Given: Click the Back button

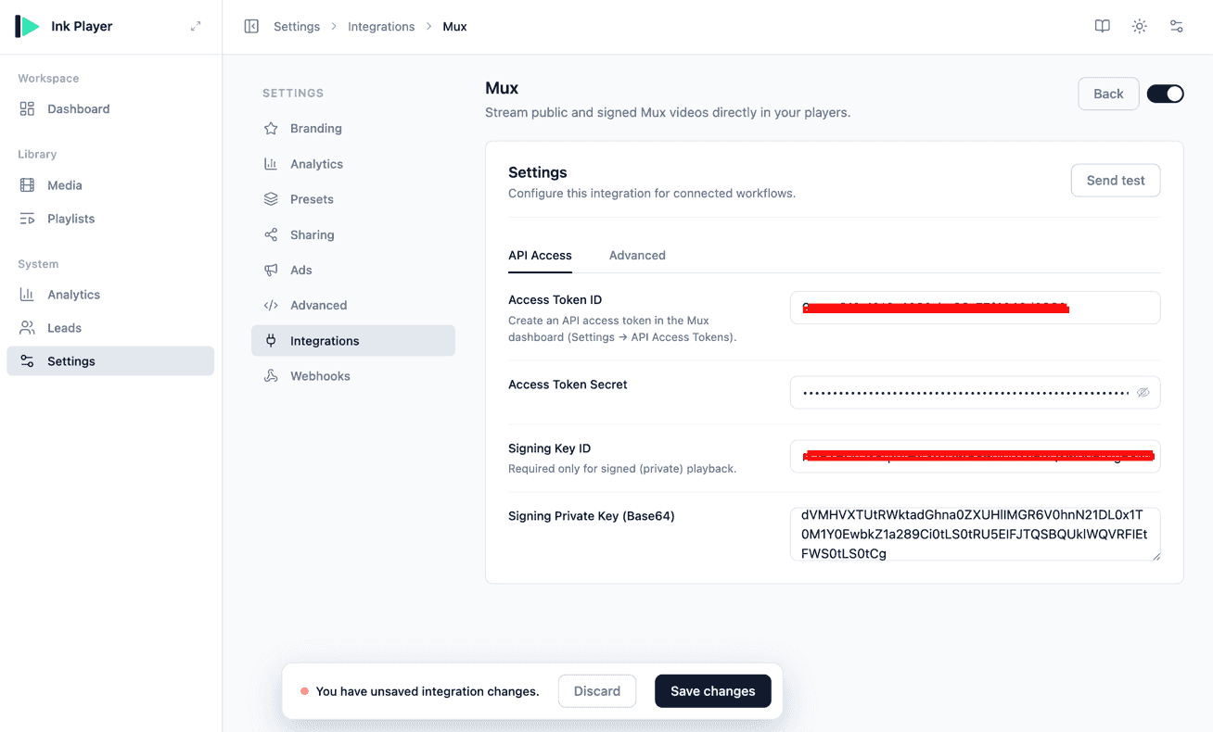Looking at the screenshot, I should click(x=1108, y=94).
